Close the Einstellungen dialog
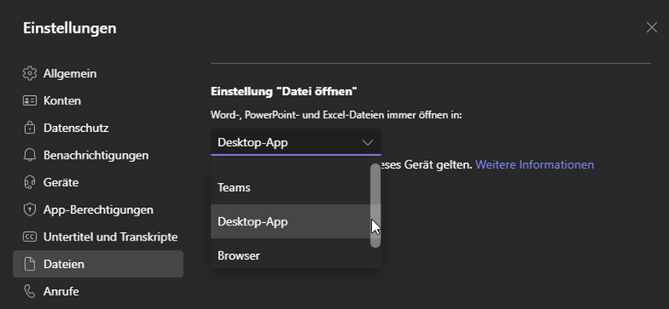 click(x=651, y=28)
